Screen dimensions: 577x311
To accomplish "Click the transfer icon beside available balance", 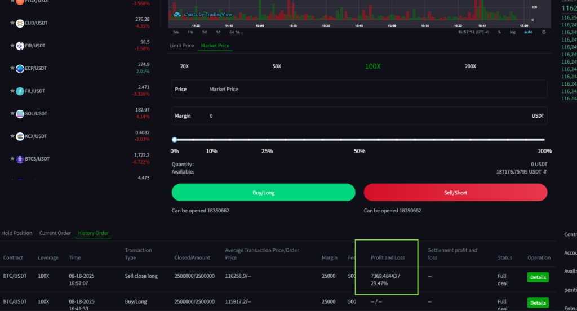I will click(x=545, y=172).
